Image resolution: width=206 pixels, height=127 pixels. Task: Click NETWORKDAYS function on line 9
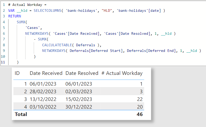54,51
